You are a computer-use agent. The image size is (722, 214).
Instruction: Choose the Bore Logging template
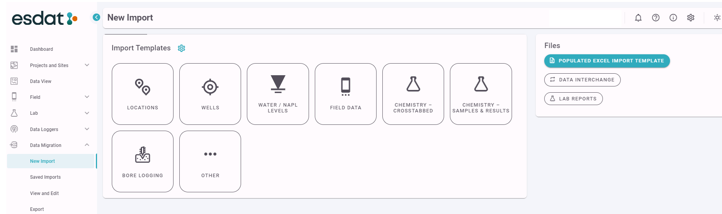tap(142, 161)
